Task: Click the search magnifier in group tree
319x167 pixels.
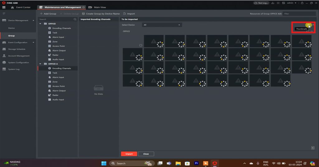Action: [75, 19]
